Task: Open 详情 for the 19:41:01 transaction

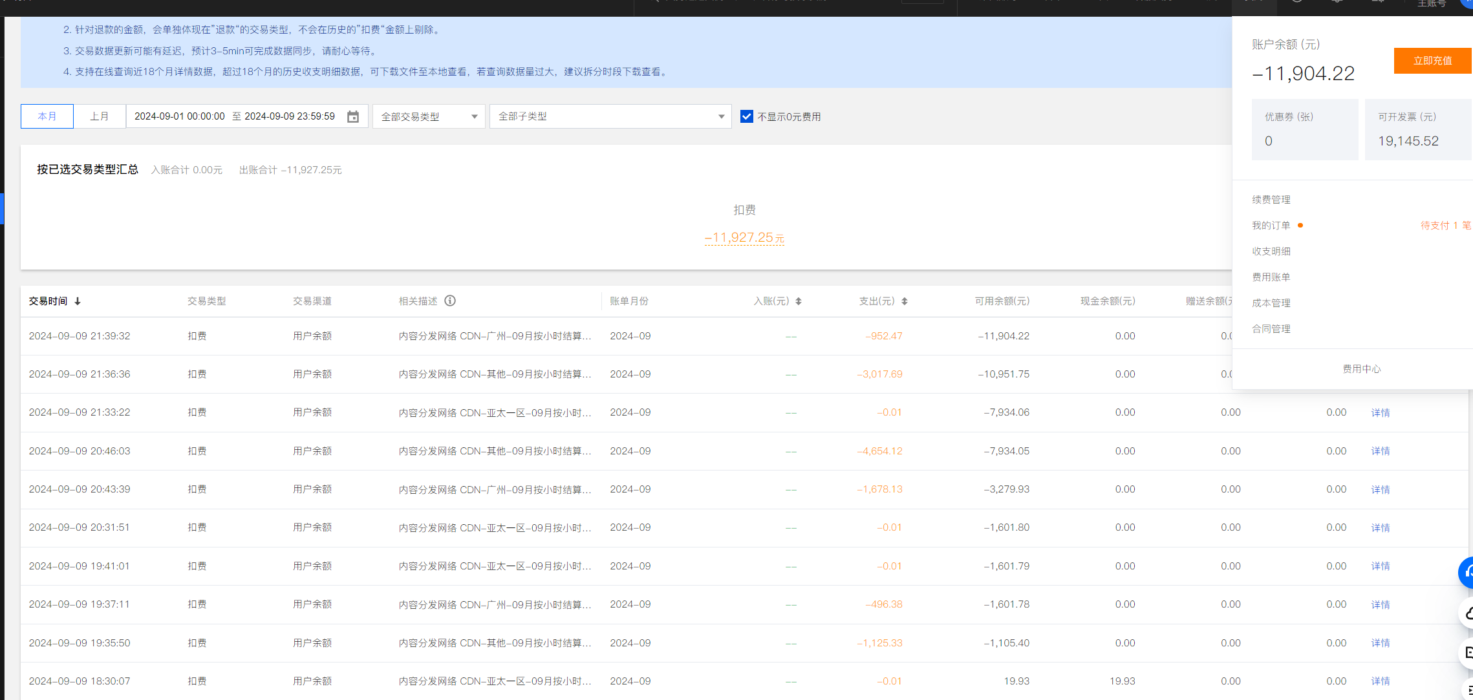Action: pyautogui.click(x=1381, y=566)
